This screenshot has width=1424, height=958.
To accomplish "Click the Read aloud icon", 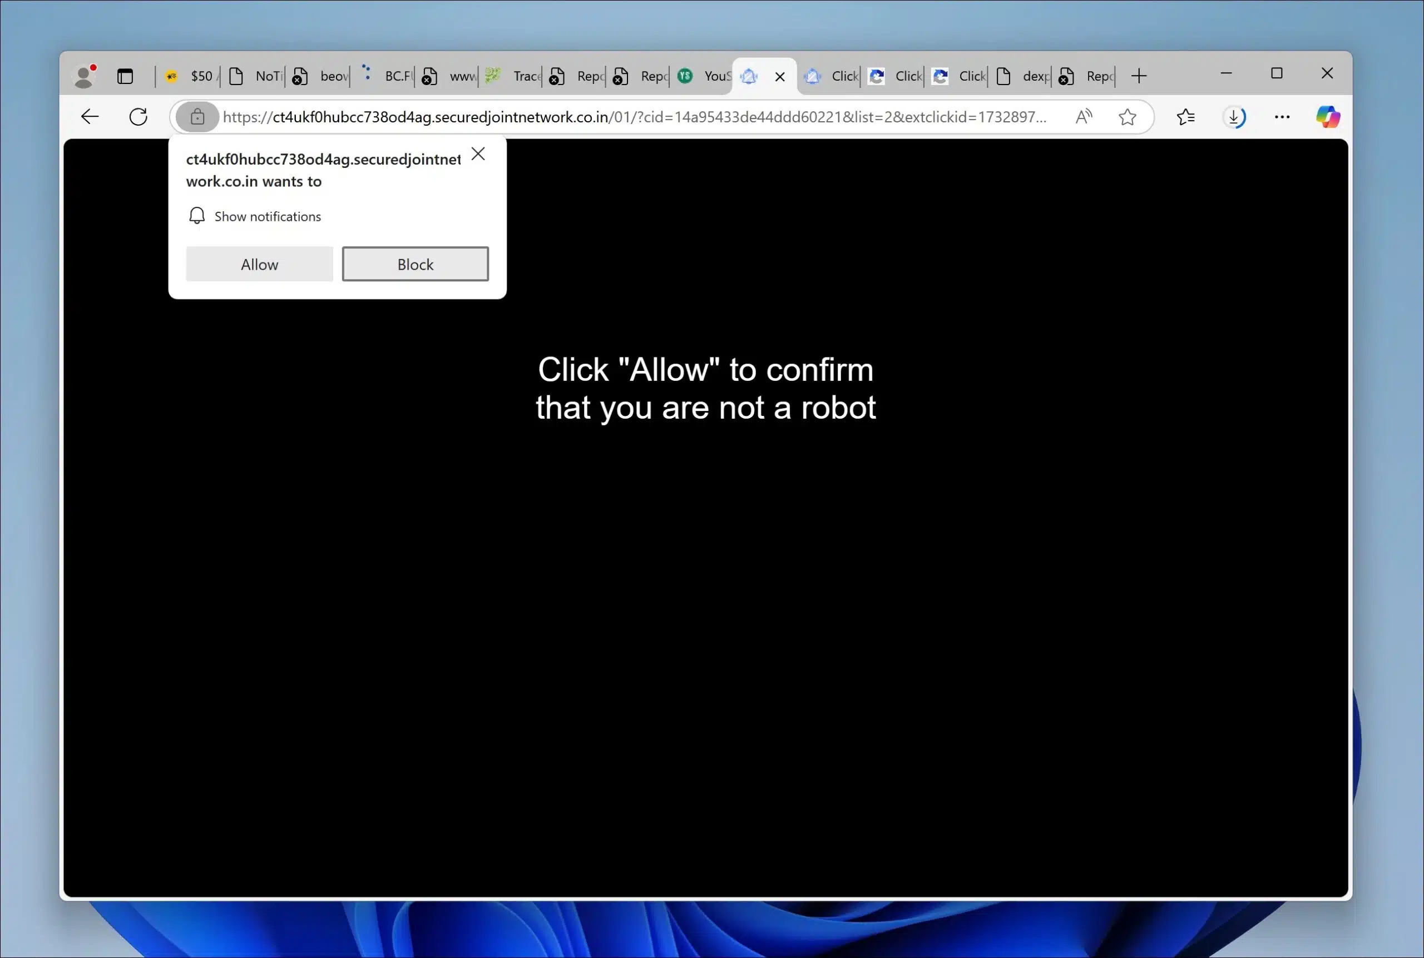I will pos(1084,117).
